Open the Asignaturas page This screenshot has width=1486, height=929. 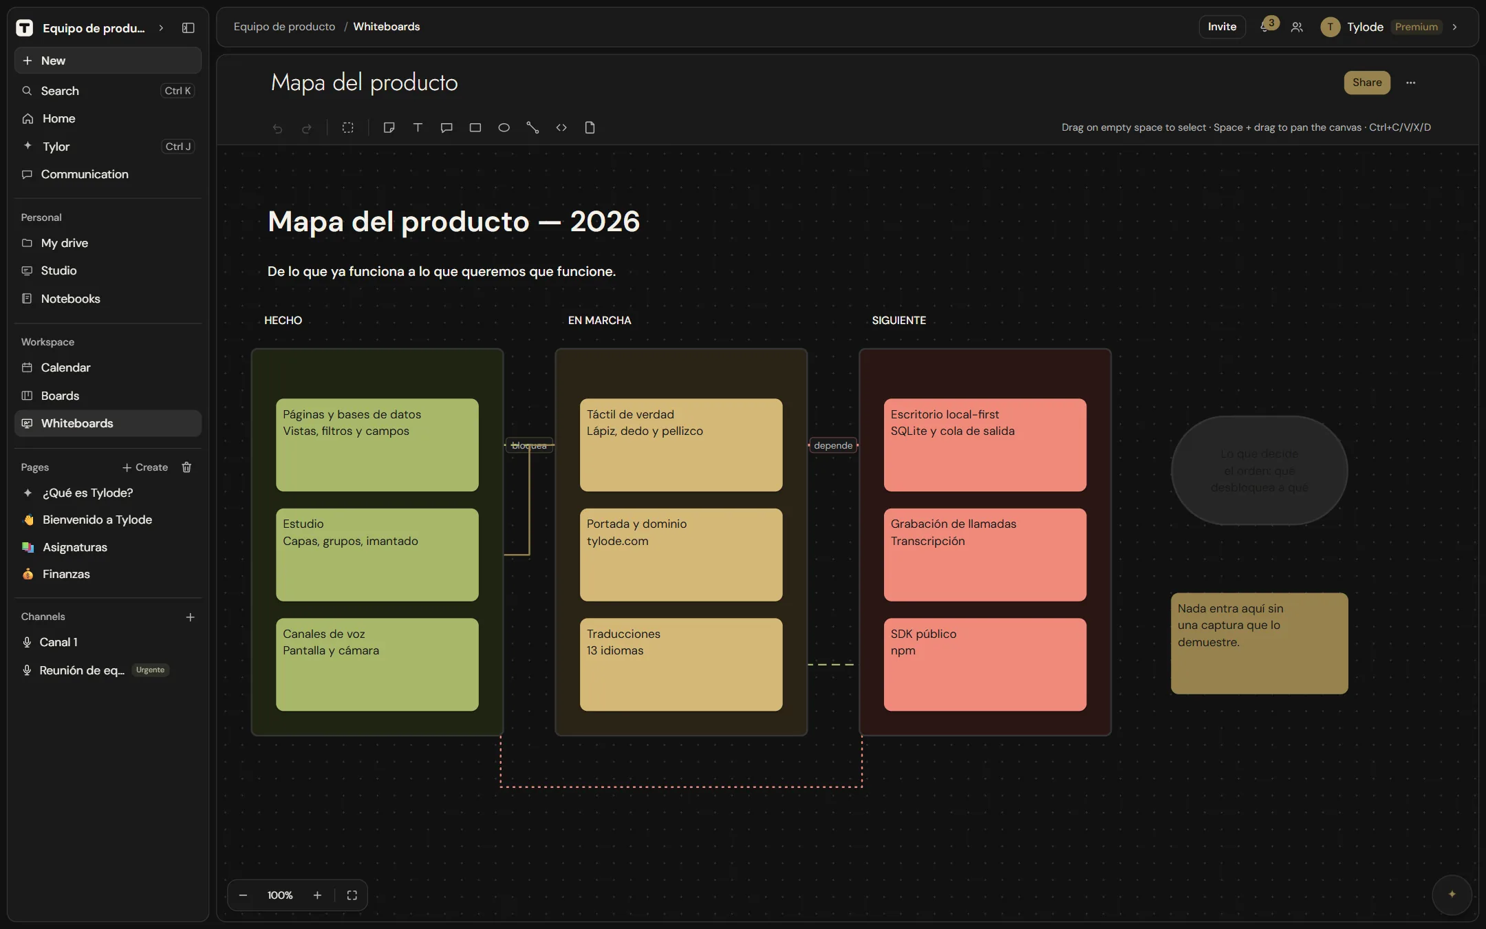click(x=108, y=547)
